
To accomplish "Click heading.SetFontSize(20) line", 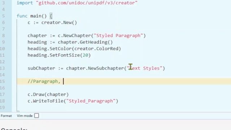I will 59,55.
